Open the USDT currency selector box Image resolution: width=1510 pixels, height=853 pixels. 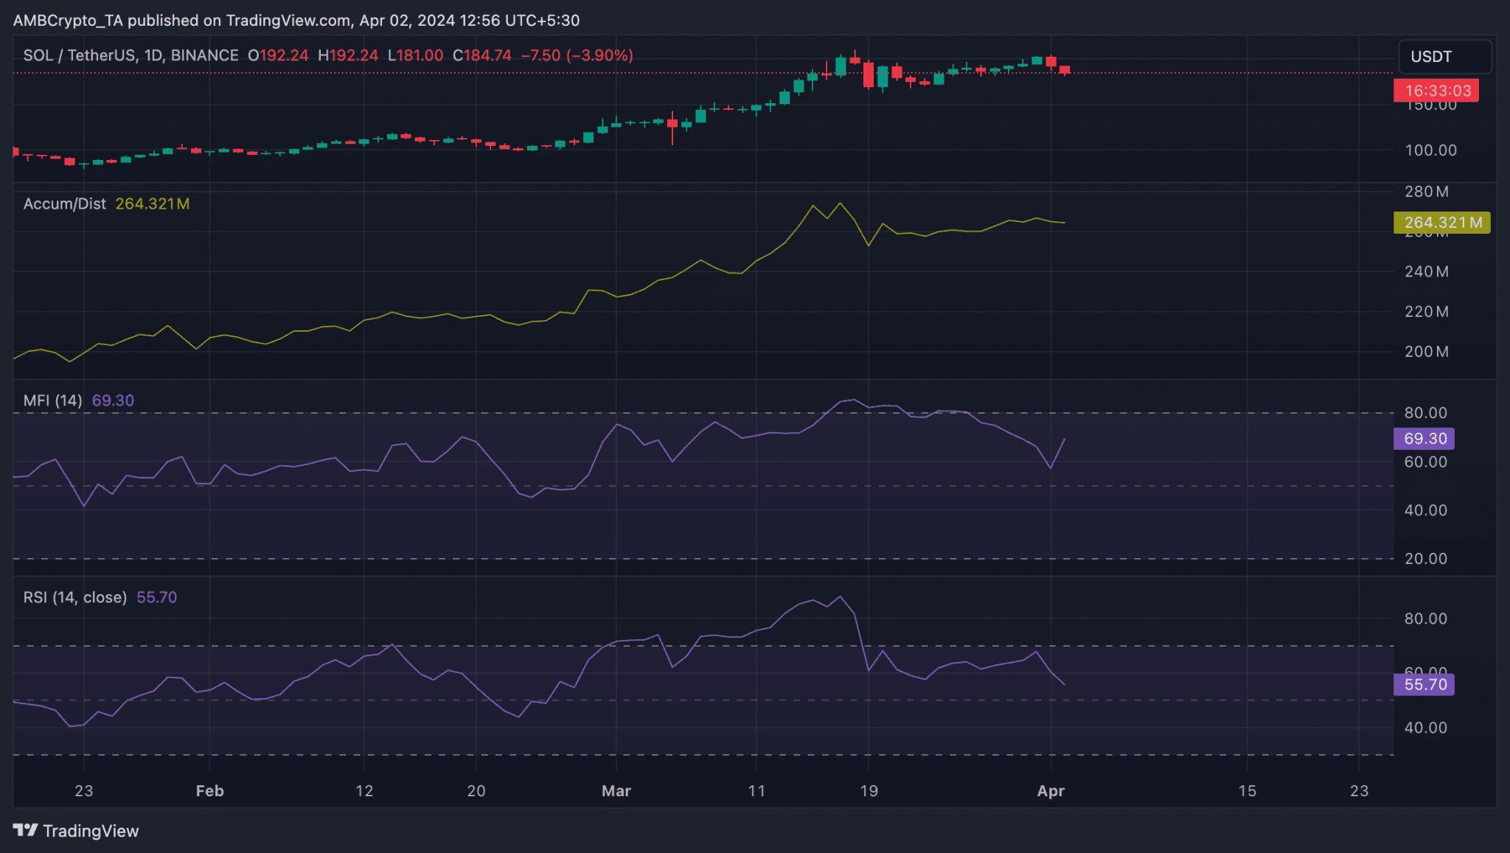1444,57
